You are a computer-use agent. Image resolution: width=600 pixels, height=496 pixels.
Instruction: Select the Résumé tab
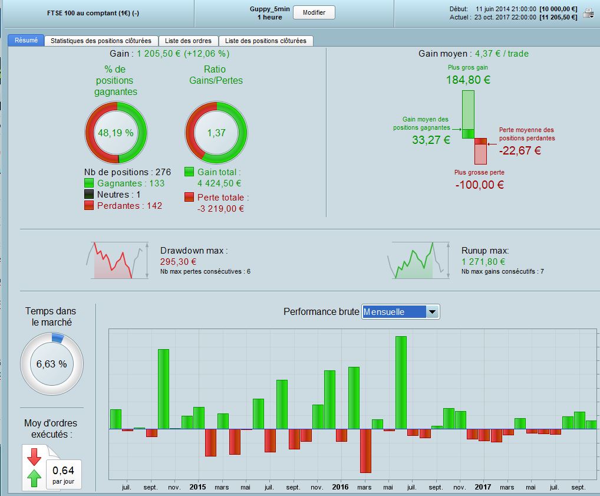(26, 40)
